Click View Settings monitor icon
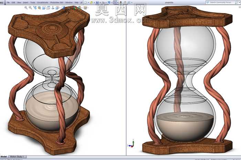 [x=85, y=8]
